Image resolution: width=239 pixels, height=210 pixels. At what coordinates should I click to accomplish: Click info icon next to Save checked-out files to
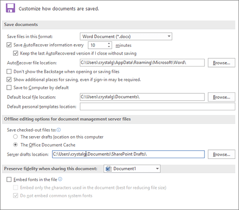pyautogui.click(x=59, y=130)
